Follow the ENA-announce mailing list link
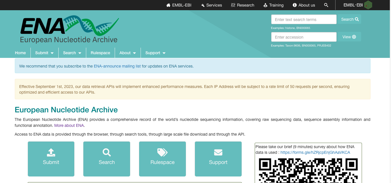 click(x=117, y=66)
